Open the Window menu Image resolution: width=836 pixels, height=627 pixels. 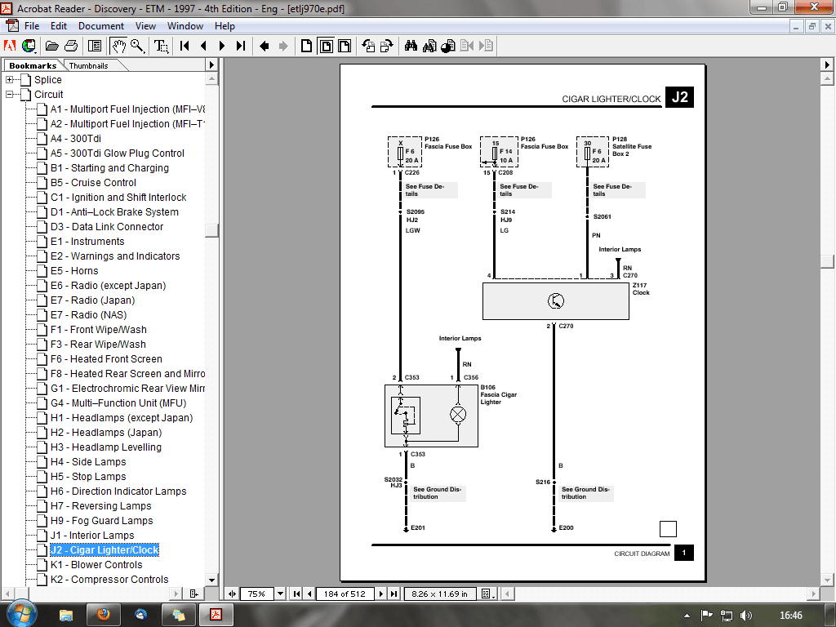(185, 25)
